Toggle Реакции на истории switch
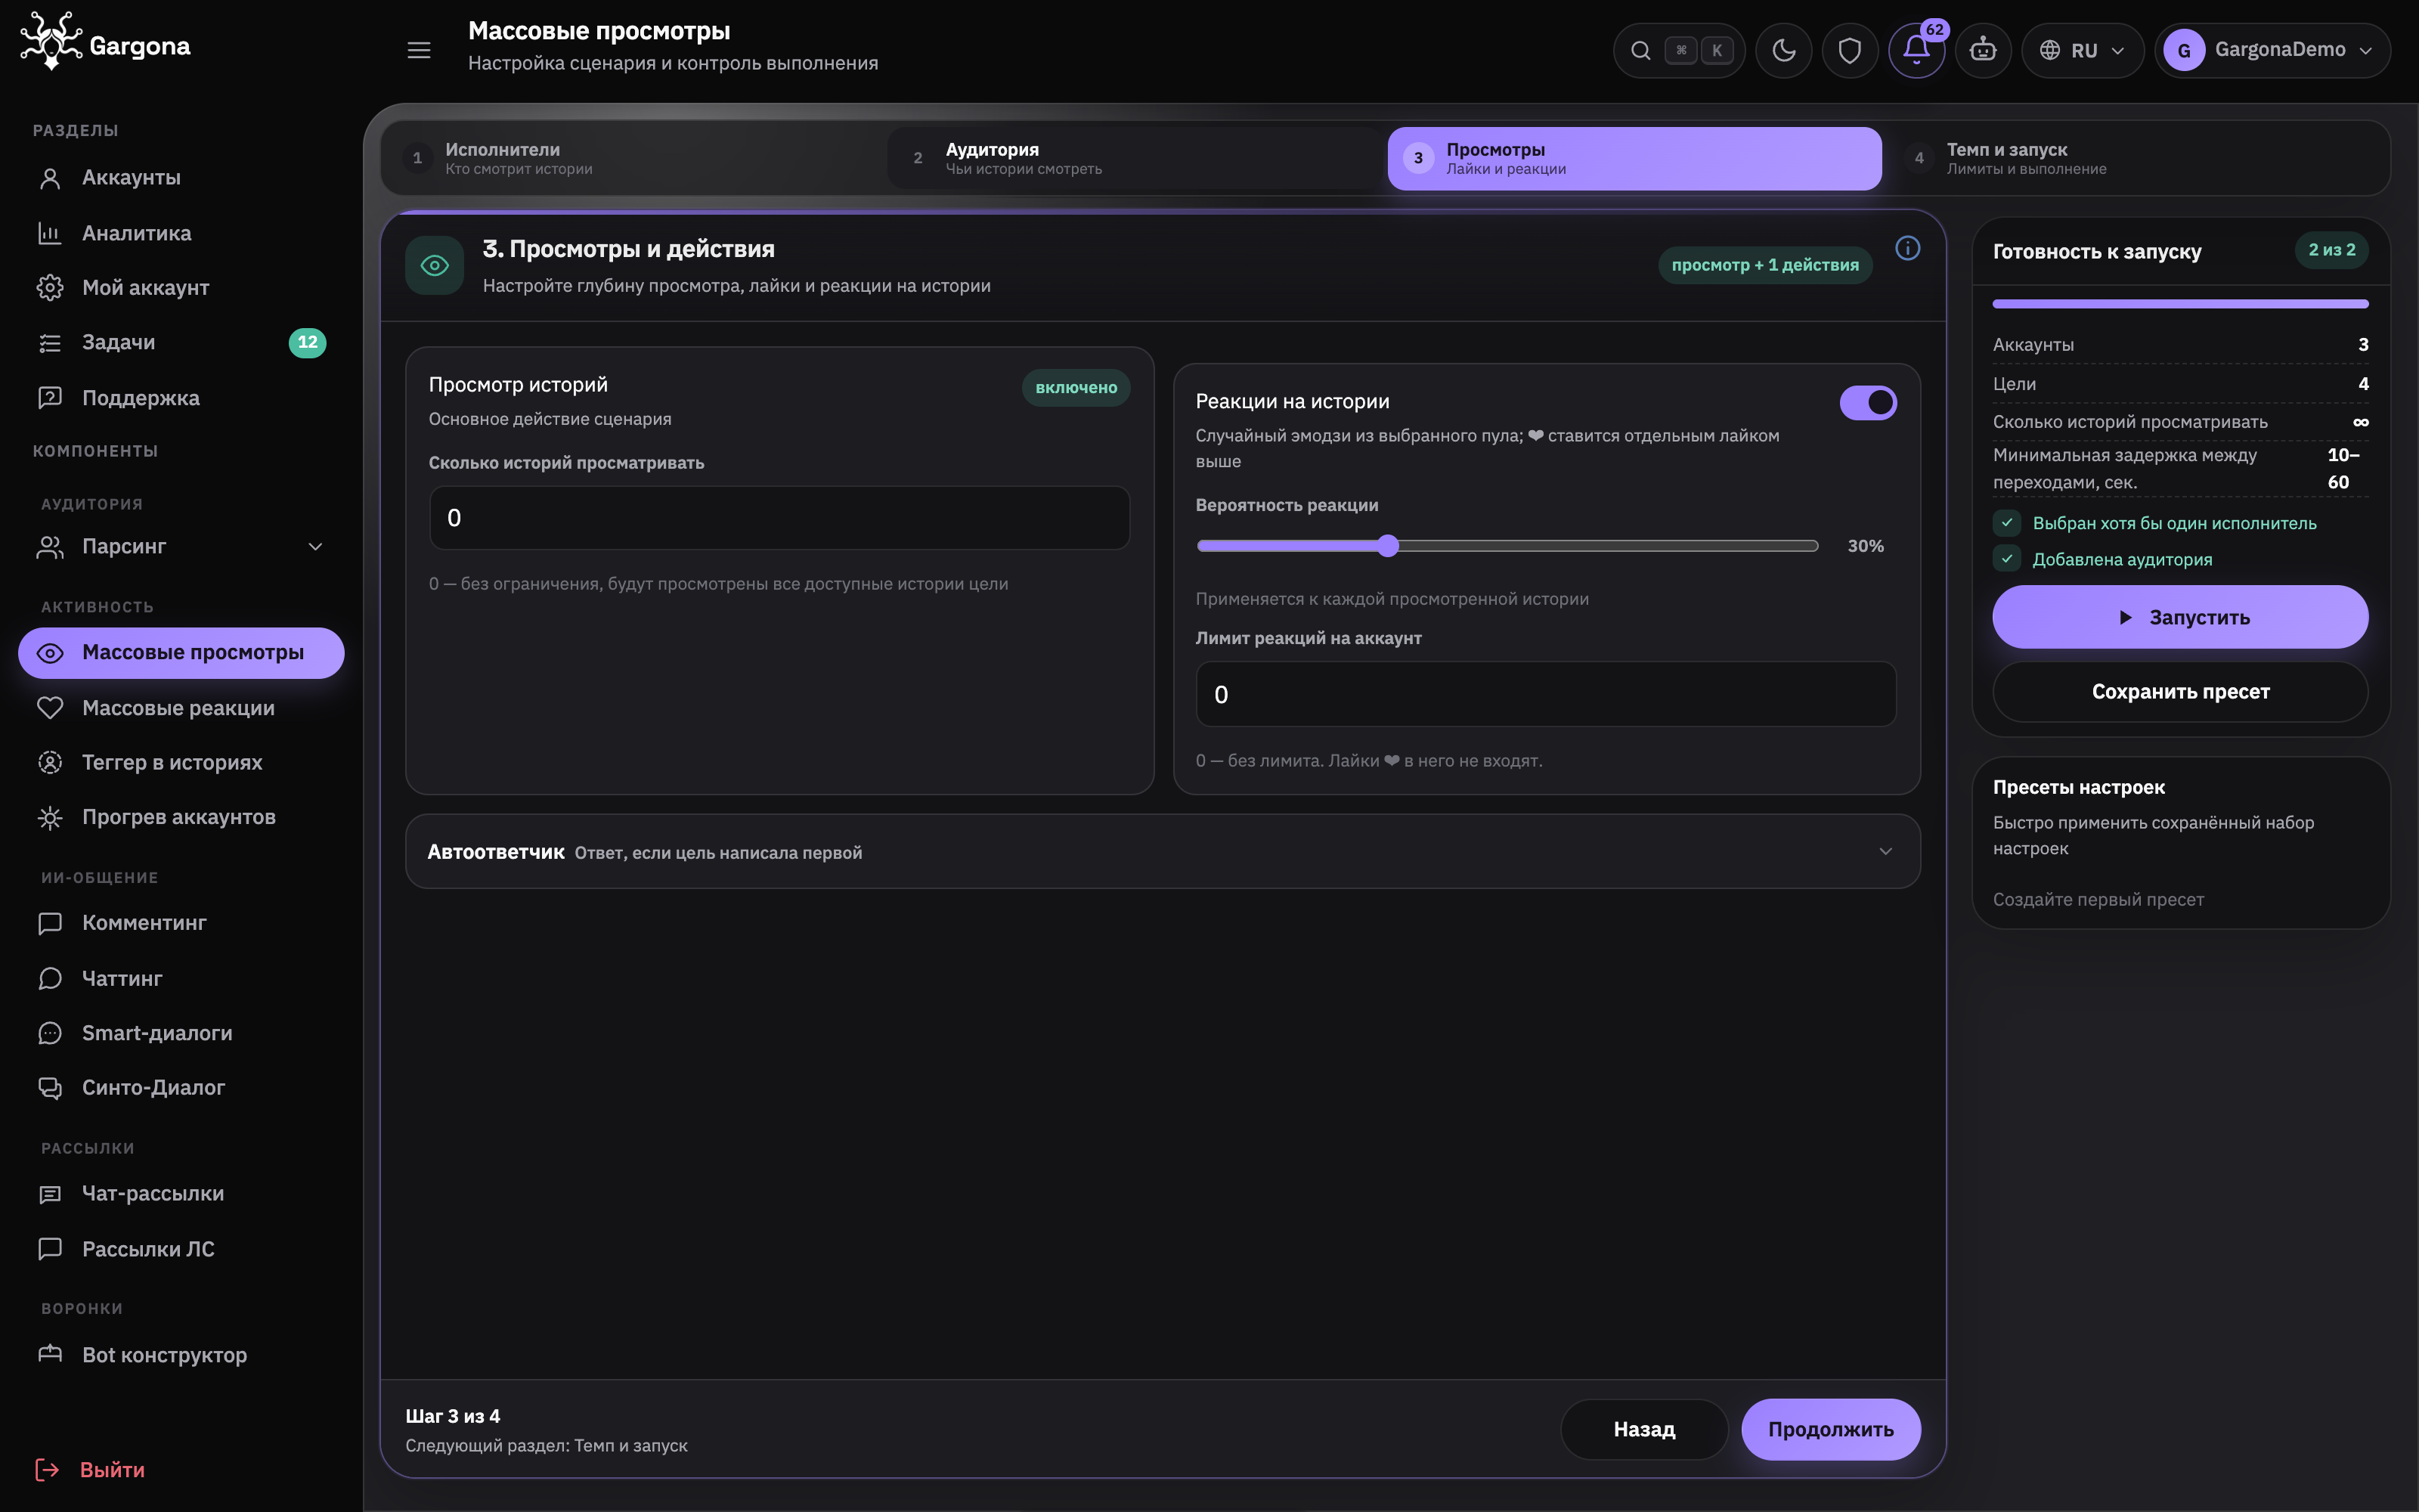This screenshot has width=2419, height=1512. pyautogui.click(x=1867, y=403)
